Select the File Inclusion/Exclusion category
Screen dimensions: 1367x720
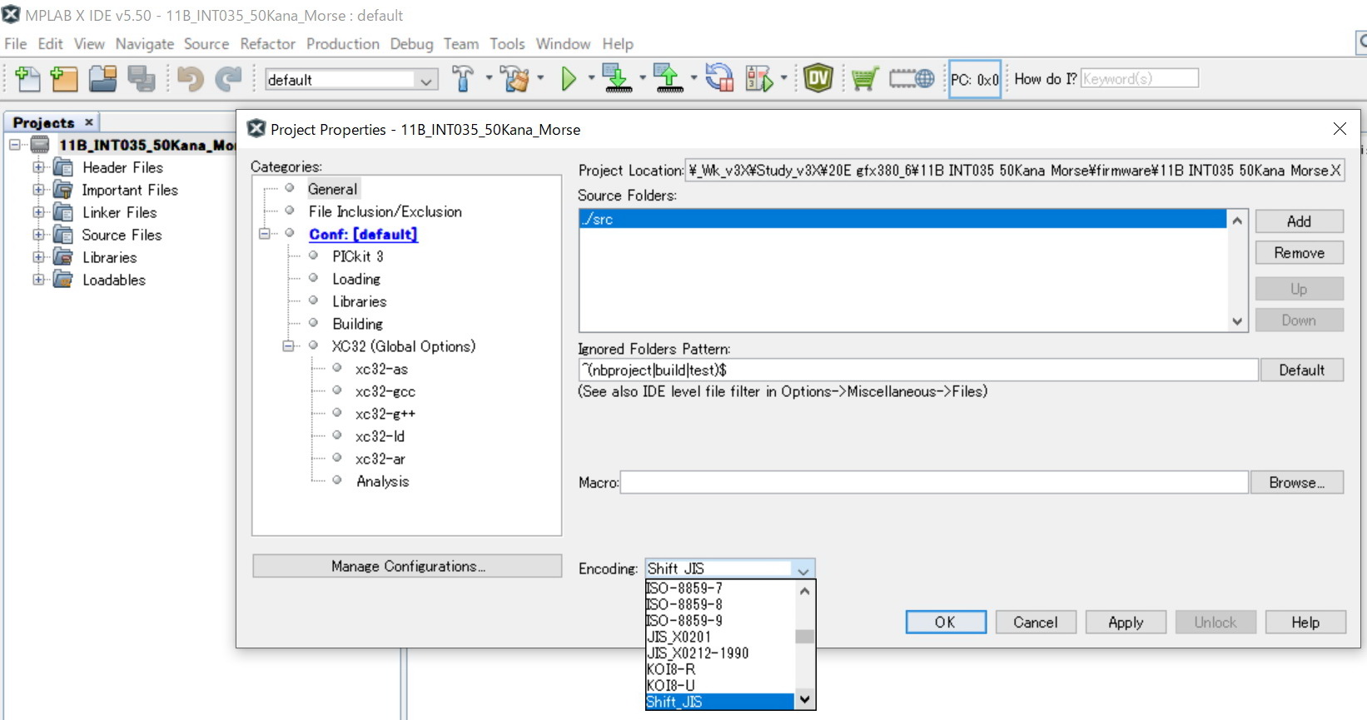pyautogui.click(x=385, y=211)
